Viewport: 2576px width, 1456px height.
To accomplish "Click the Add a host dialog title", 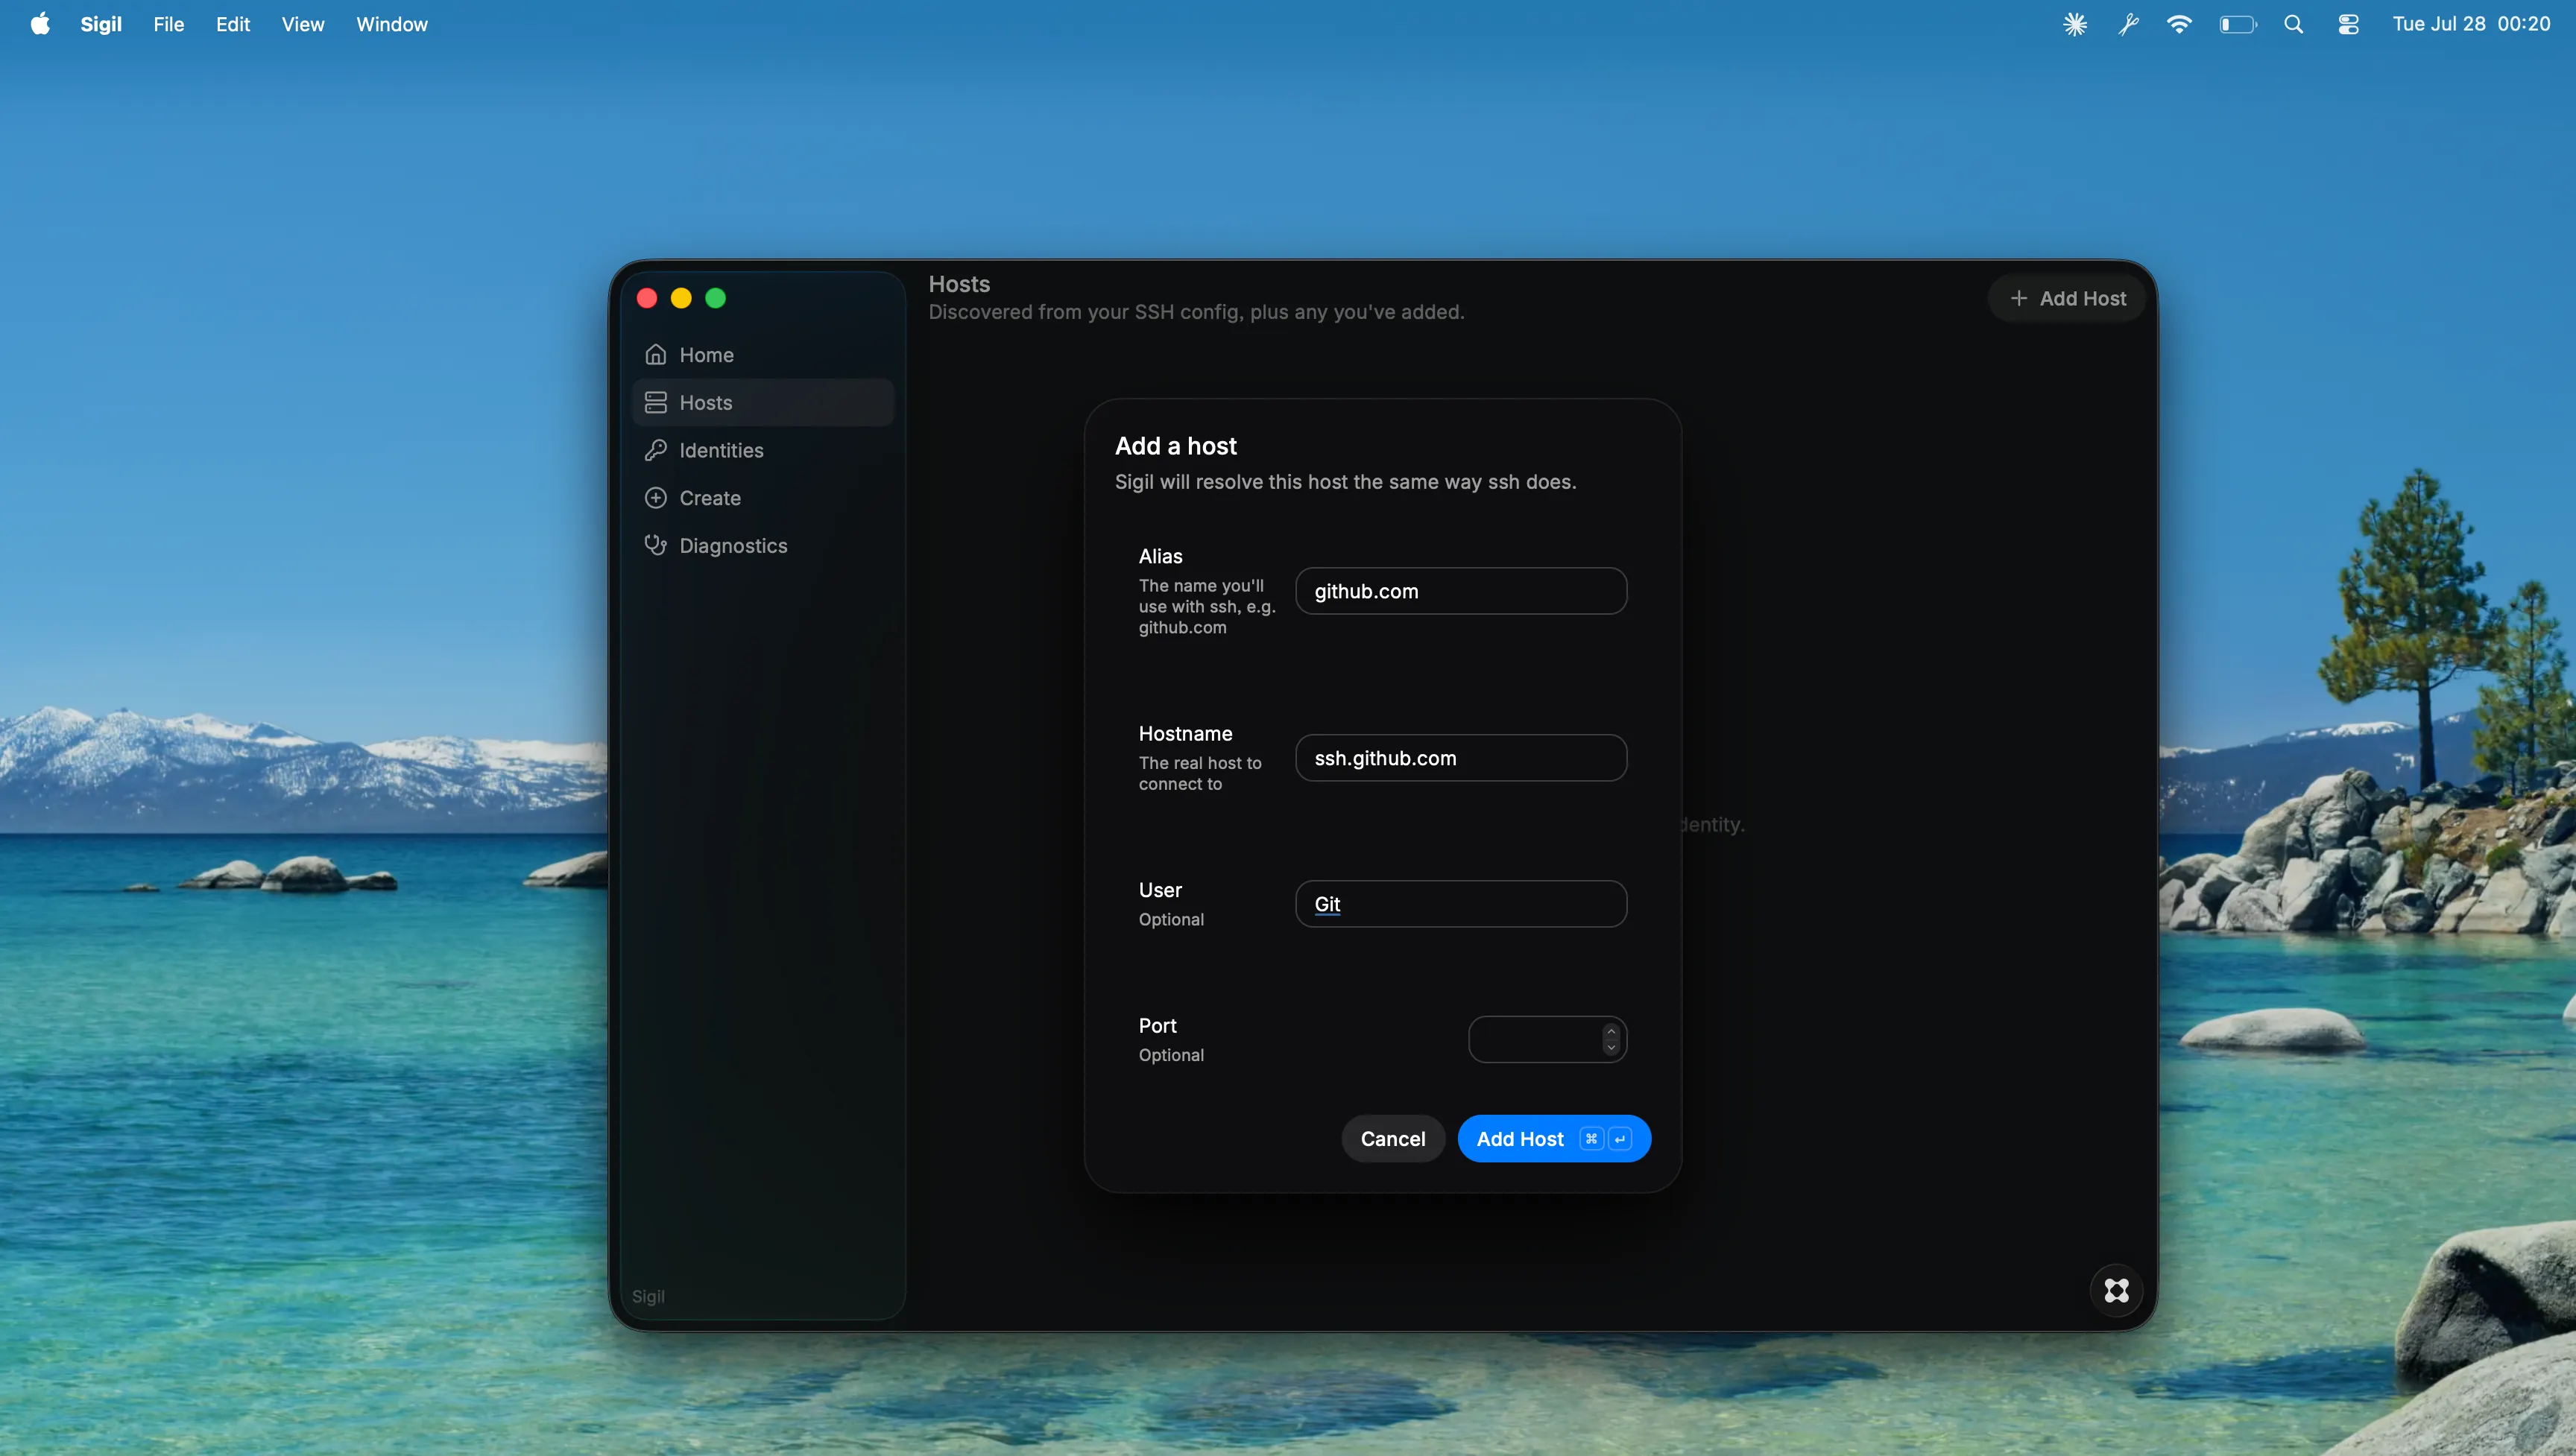I will (1176, 446).
